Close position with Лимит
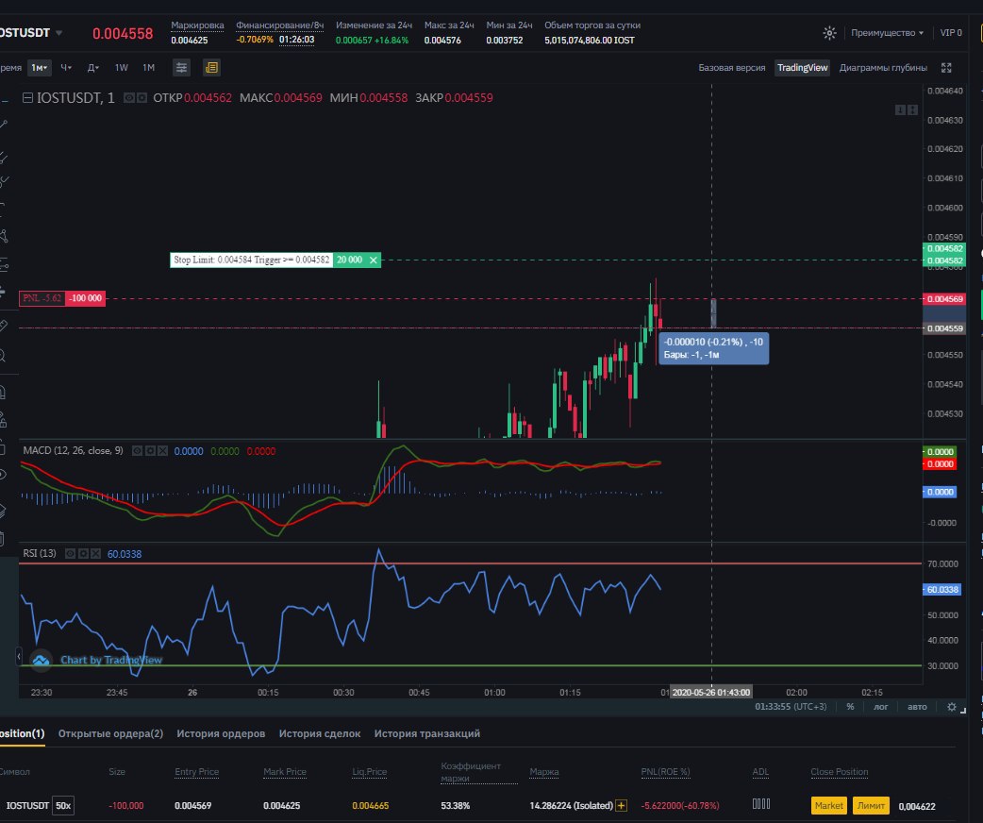Screen dimensions: 983x823 [871, 805]
